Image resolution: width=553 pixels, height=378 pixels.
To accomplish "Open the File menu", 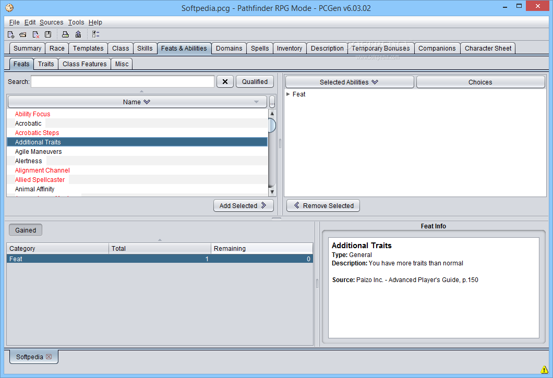I will pyautogui.click(x=15, y=22).
